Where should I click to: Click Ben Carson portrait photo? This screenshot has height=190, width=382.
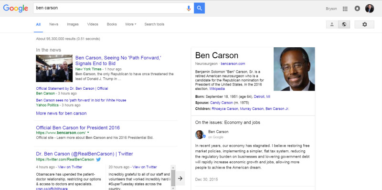coord(294,69)
